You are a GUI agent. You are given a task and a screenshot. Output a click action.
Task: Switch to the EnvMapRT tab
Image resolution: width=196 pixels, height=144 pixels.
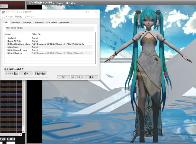pyautogui.click(x=28, y=23)
